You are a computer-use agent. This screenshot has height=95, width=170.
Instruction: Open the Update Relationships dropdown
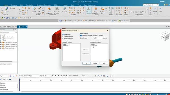click(38, 76)
